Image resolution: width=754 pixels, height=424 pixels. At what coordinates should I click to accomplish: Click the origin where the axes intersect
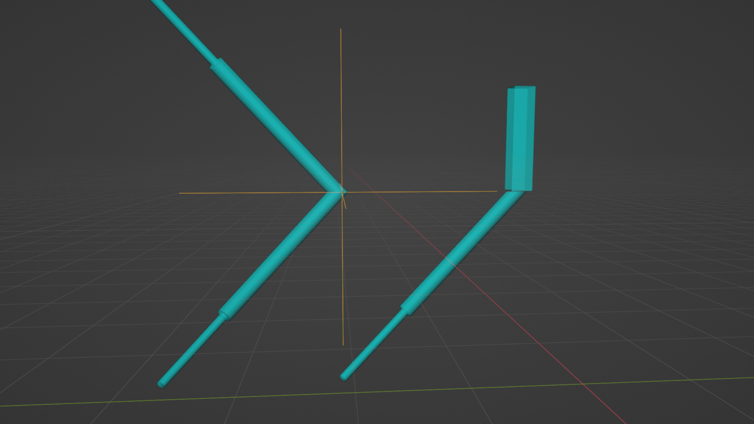tap(342, 191)
